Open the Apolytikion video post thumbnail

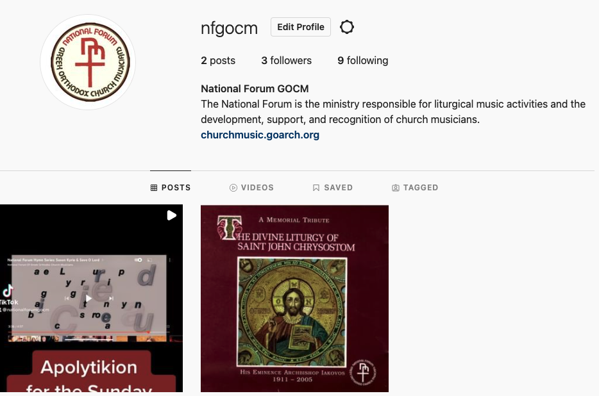(91, 298)
